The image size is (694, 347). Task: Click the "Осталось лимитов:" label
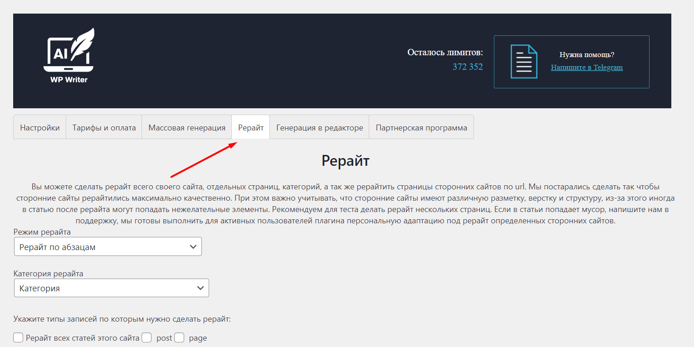pyautogui.click(x=445, y=53)
